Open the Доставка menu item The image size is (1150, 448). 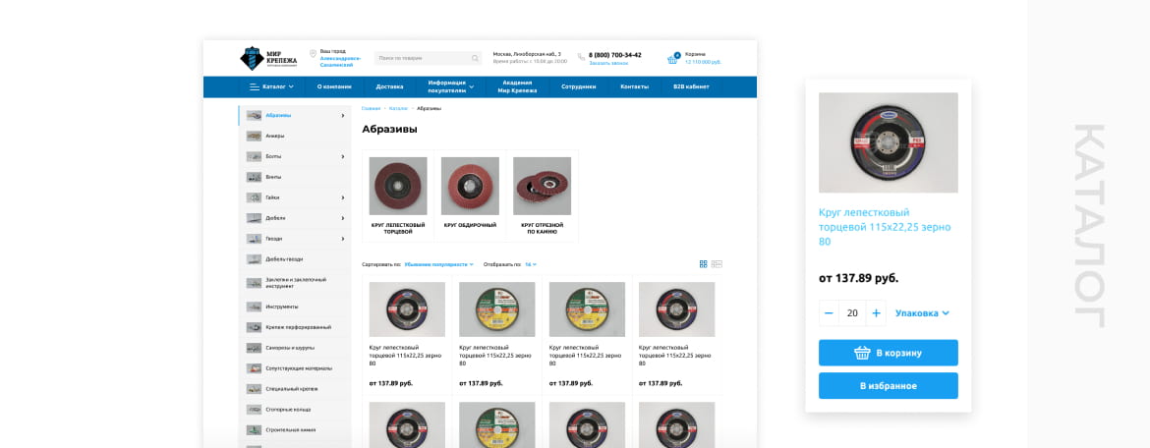pyautogui.click(x=389, y=86)
